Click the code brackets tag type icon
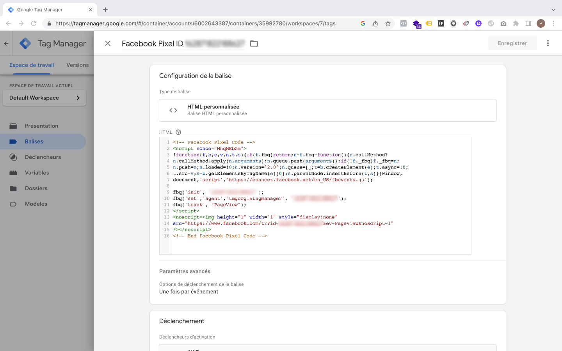This screenshot has height=351, width=562. [x=173, y=110]
